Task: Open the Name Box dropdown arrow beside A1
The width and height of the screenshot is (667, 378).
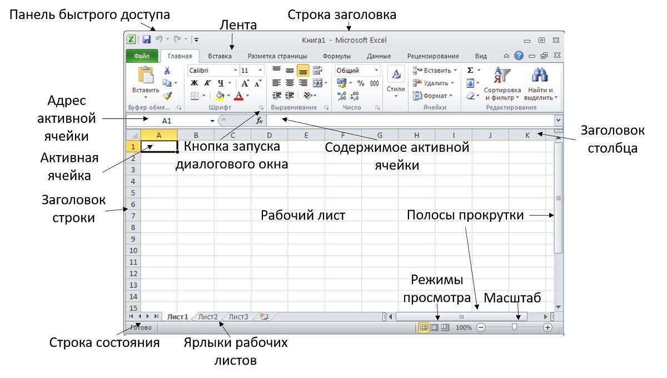Action: 212,120
